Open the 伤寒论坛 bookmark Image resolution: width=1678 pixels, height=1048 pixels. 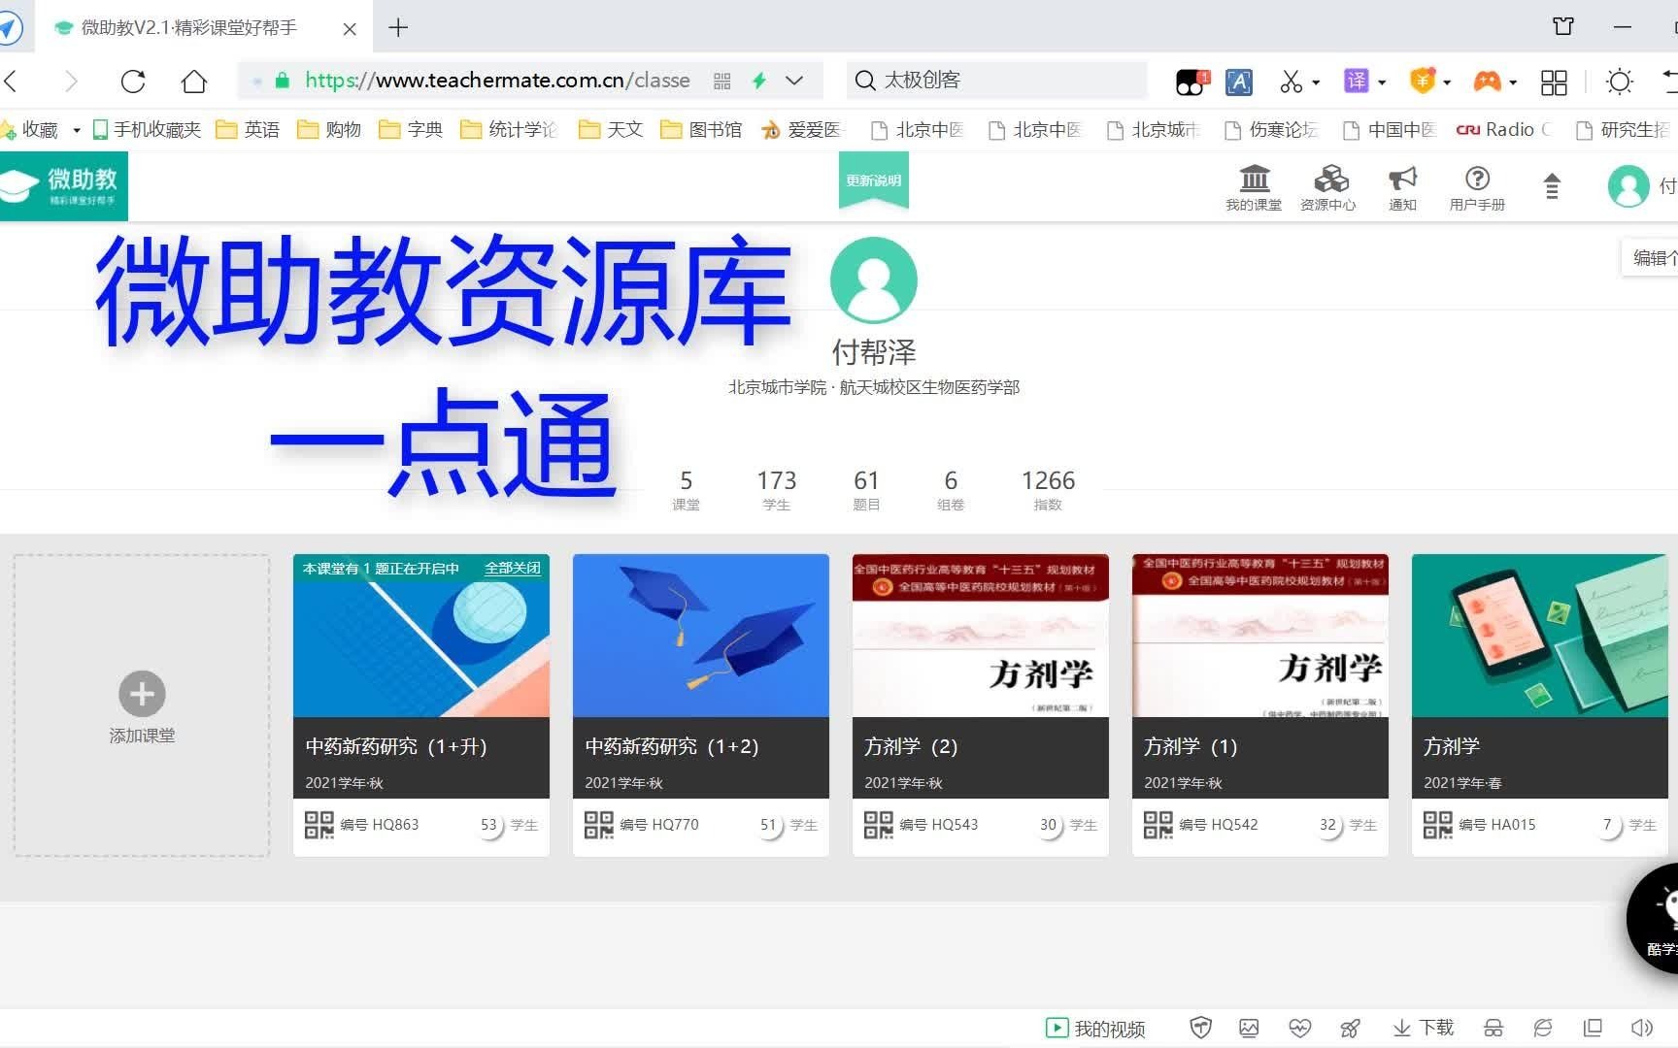point(1270,130)
